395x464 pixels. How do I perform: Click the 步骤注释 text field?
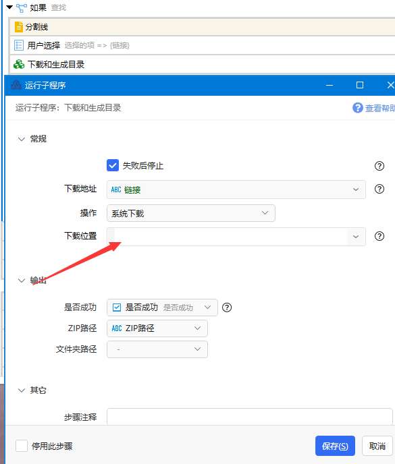click(250, 417)
